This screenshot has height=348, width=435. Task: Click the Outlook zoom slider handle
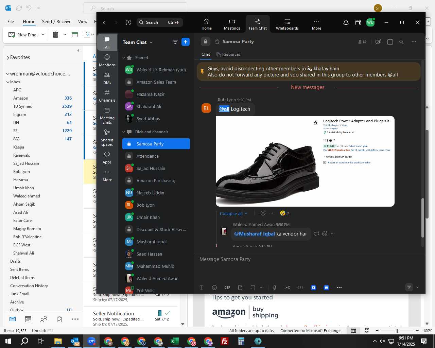pyautogui.click(x=397, y=331)
